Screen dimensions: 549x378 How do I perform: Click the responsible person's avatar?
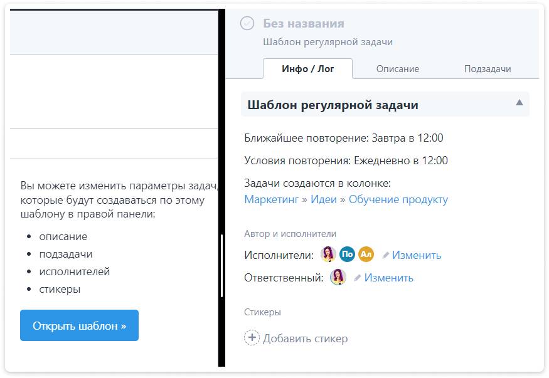(338, 277)
